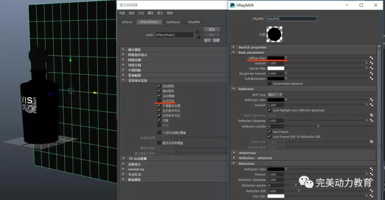Expand the 细分属性 section
The width and height of the screenshot is (385, 200).
123,49
